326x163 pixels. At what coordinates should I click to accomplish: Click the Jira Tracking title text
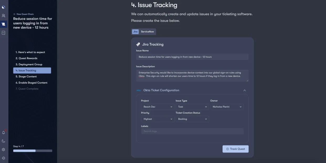coord(153,44)
